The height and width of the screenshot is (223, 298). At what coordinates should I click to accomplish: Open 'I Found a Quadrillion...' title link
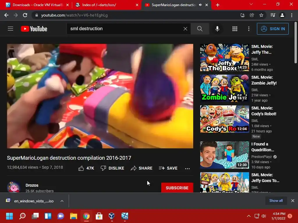pyautogui.click(x=263, y=147)
